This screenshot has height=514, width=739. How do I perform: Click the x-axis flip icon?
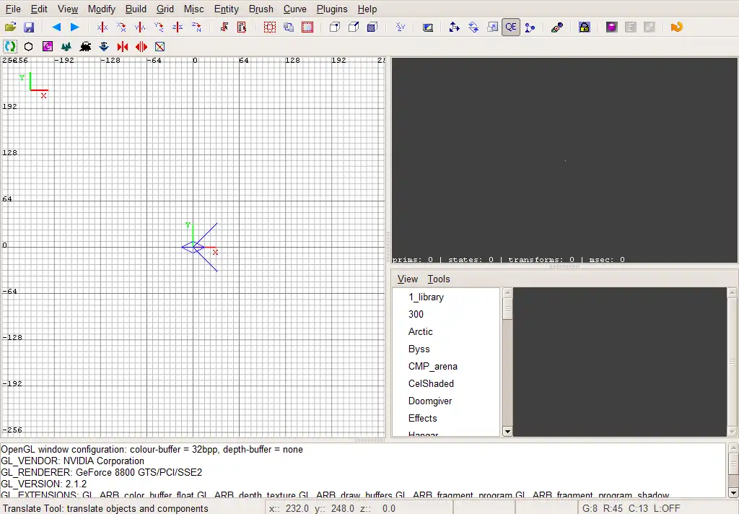coord(102,27)
